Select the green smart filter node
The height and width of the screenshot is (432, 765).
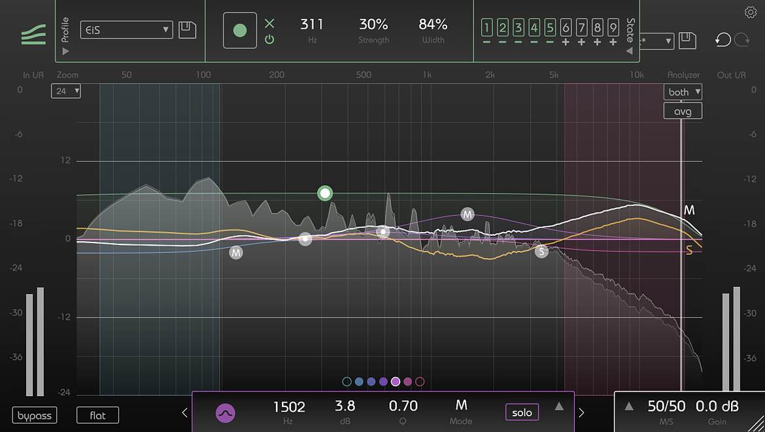point(325,193)
